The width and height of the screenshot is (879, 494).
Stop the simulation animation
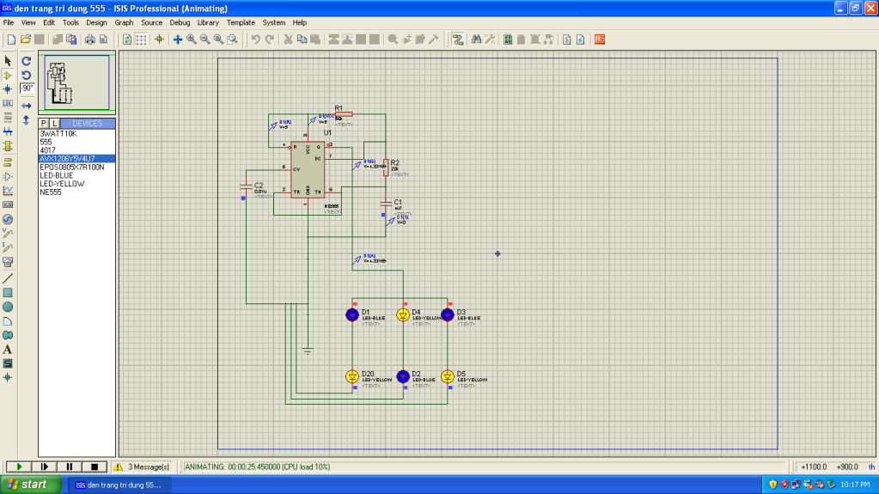click(x=94, y=467)
